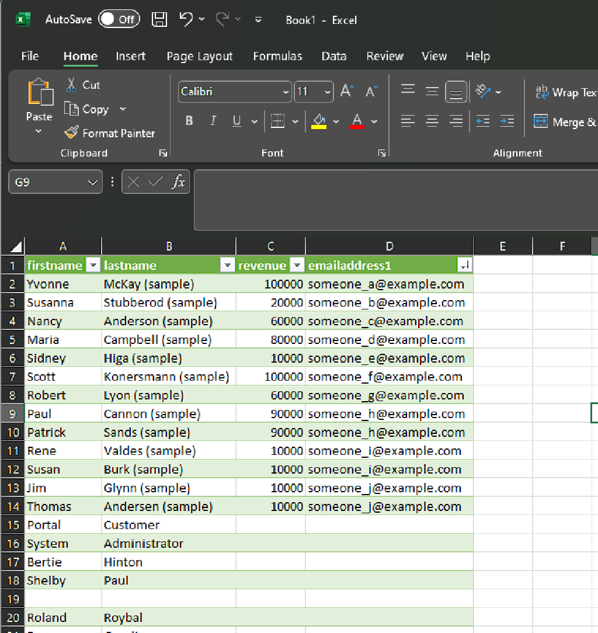Turn AutoSave on
598x633 pixels.
(x=119, y=18)
